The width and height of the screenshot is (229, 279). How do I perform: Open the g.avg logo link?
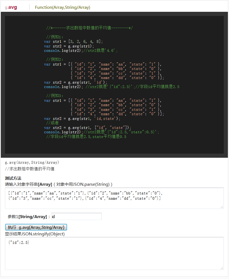(x=10, y=7)
